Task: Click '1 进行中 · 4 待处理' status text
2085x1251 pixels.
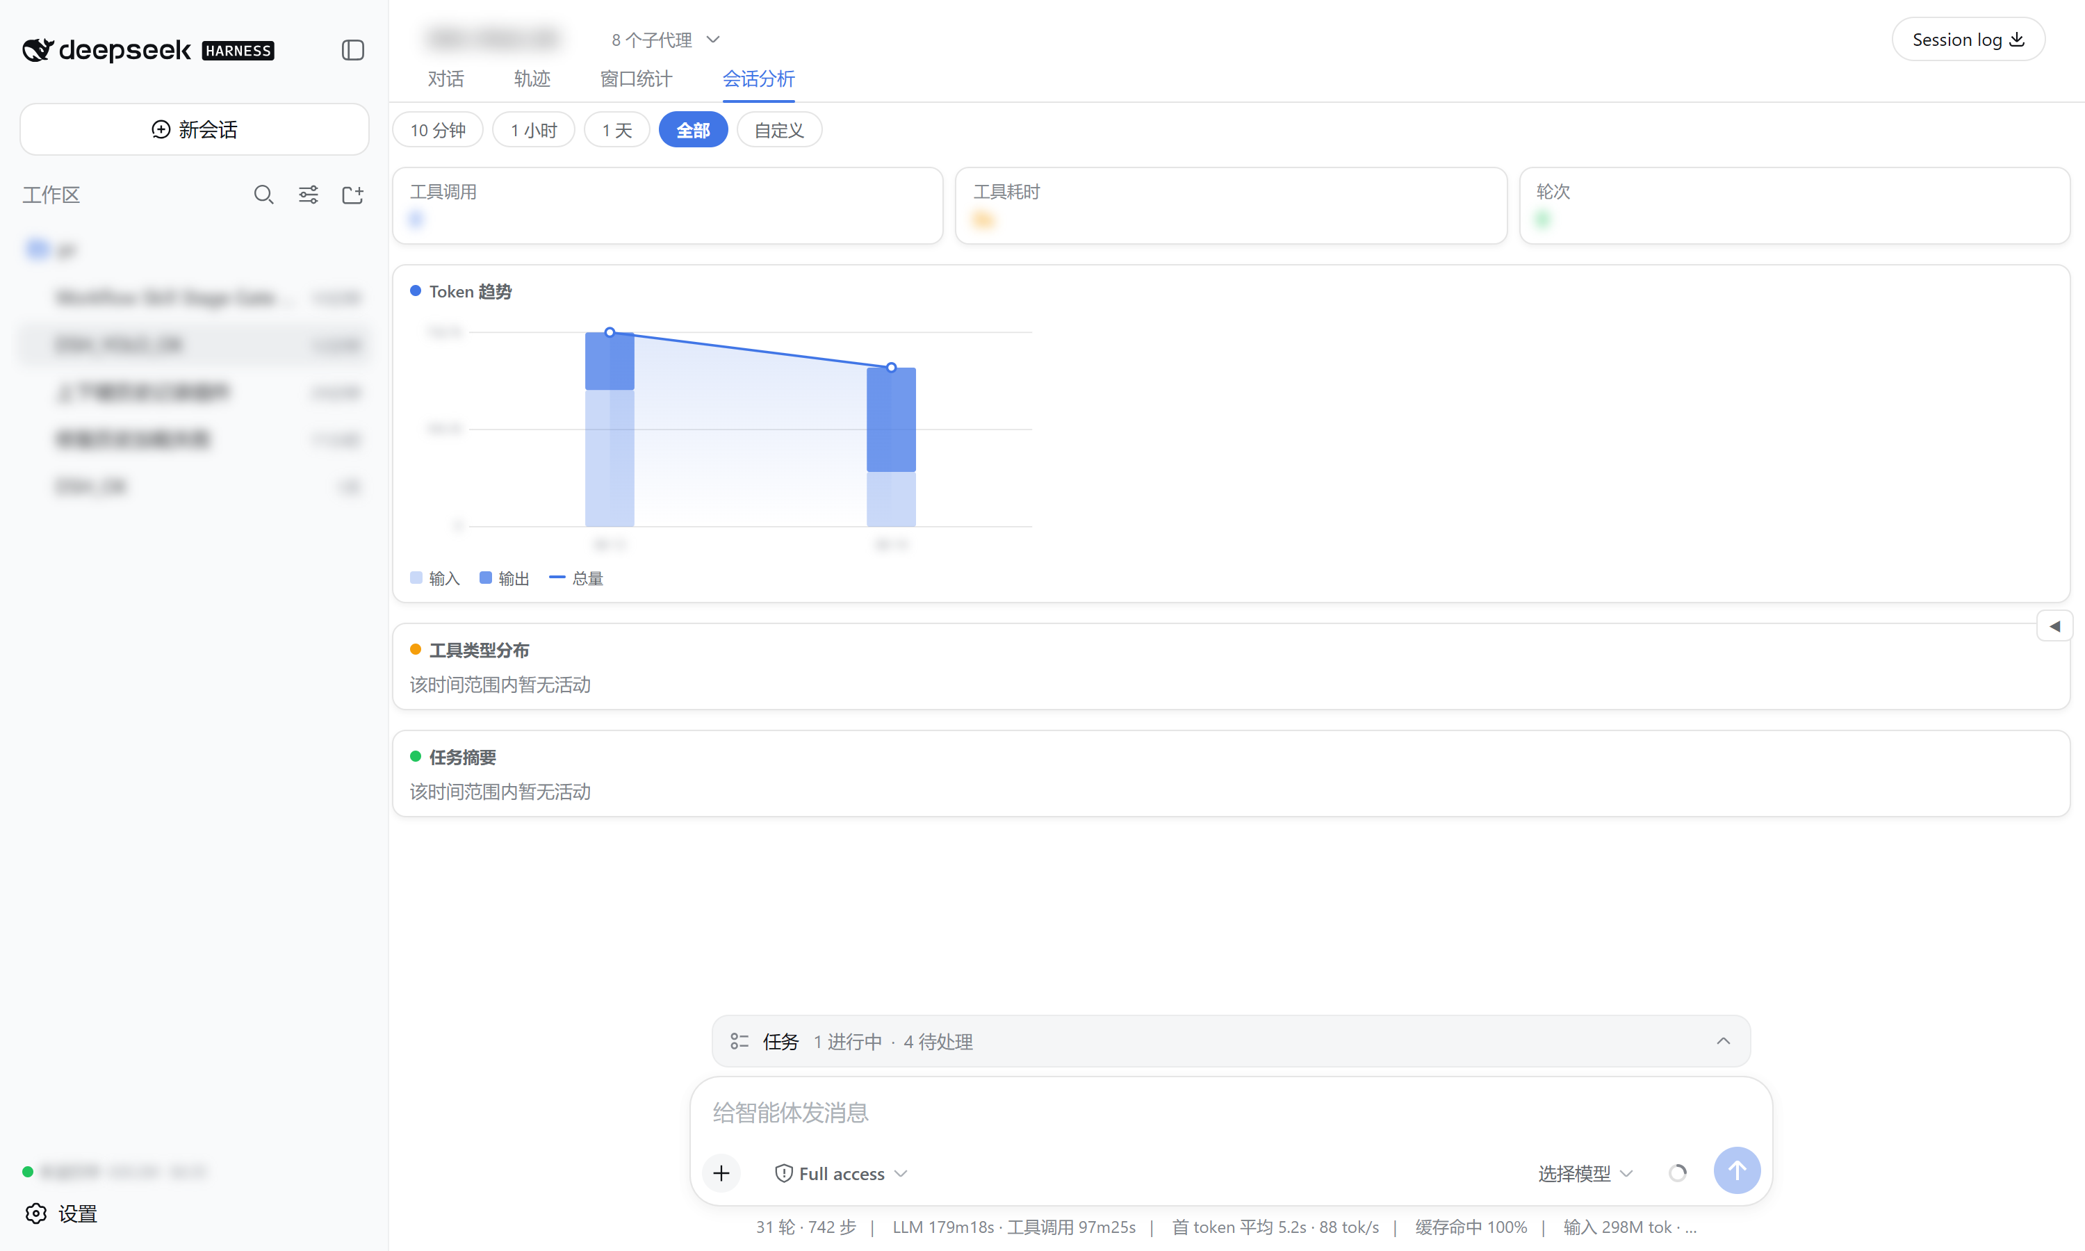Action: [892, 1041]
